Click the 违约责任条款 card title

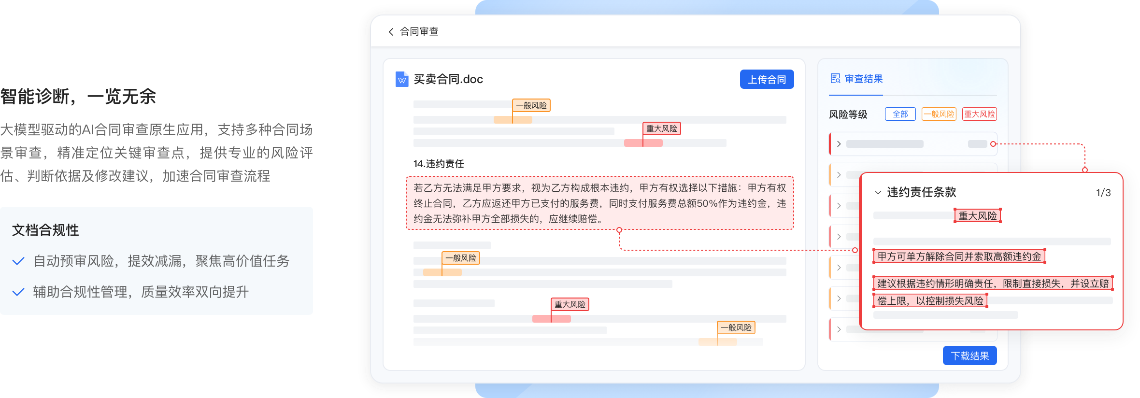coord(922,192)
